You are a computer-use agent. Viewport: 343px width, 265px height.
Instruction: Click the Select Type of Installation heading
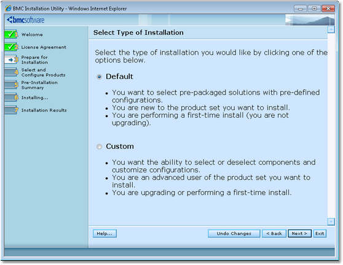click(x=138, y=33)
